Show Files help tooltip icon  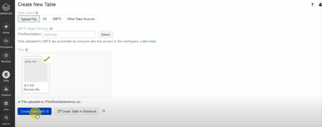(x=27, y=50)
